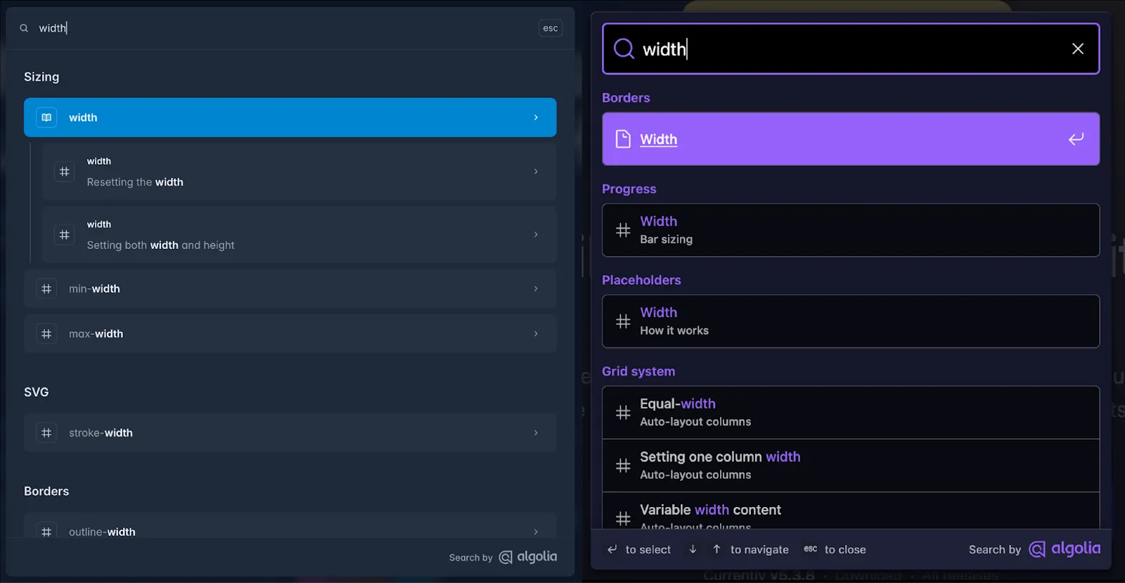Image resolution: width=1125 pixels, height=583 pixels.
Task: Click the chevron on the outline-width row
Action: click(536, 532)
